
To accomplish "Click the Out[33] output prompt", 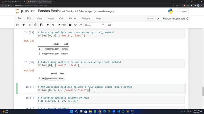I will (x=30, y=41).
